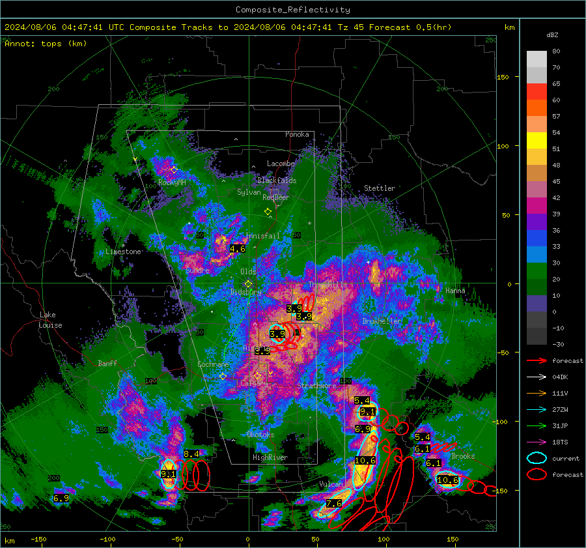The height and width of the screenshot is (548, 586).
Task: Click the yellow diamond marker below Cochrane
Action: coord(223,377)
